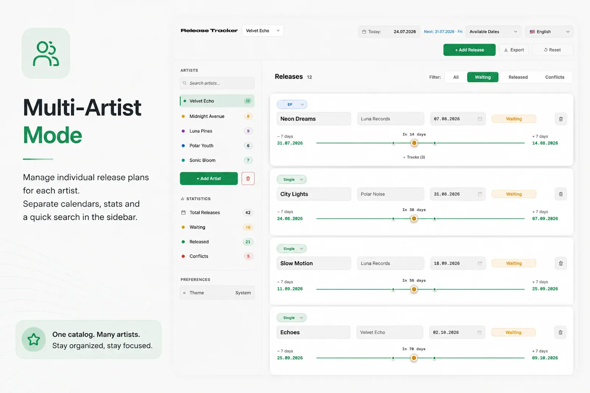Screen dimensions: 590x393
Task: Click the Reset button
Action: 552,50
